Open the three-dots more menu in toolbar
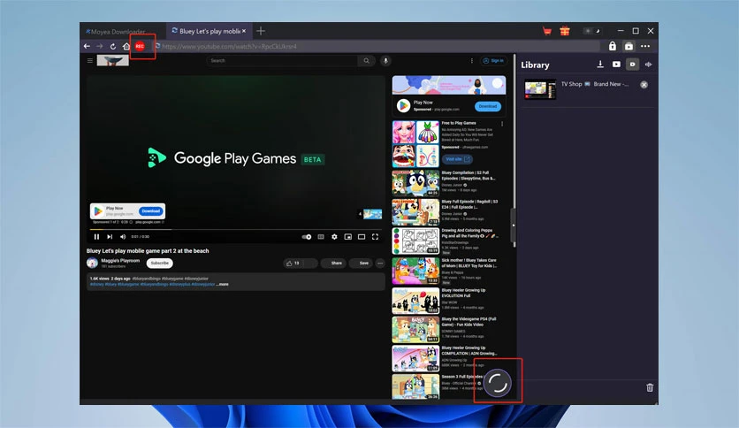The height and width of the screenshot is (428, 739). (645, 46)
